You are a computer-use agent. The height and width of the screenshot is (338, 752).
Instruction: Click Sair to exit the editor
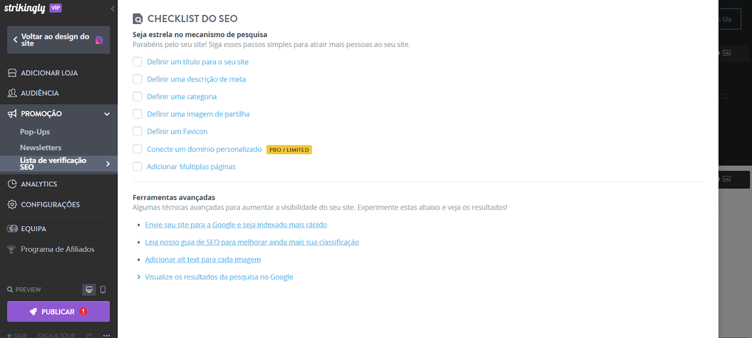16,335
